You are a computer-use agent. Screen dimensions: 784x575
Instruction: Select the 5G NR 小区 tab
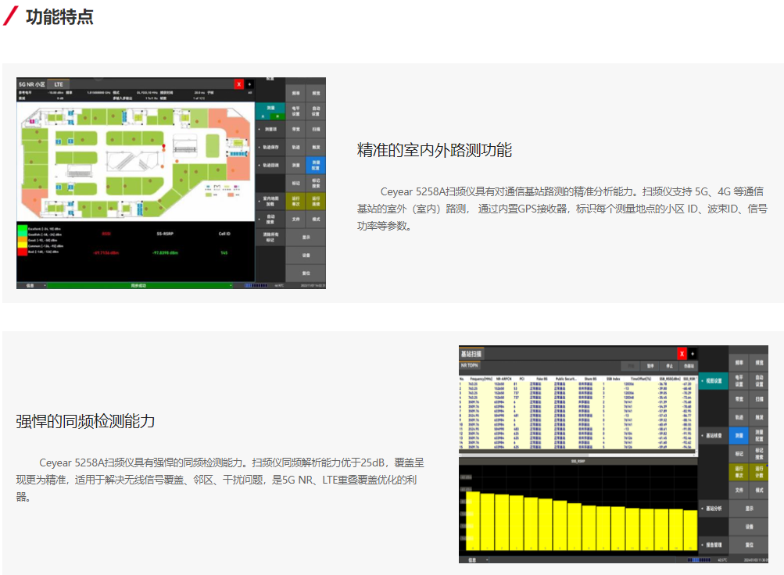(32, 84)
